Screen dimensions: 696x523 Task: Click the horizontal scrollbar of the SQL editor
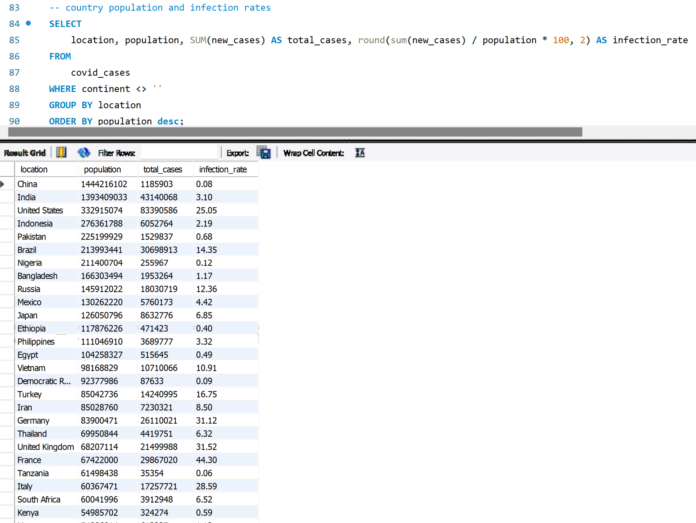click(x=295, y=132)
